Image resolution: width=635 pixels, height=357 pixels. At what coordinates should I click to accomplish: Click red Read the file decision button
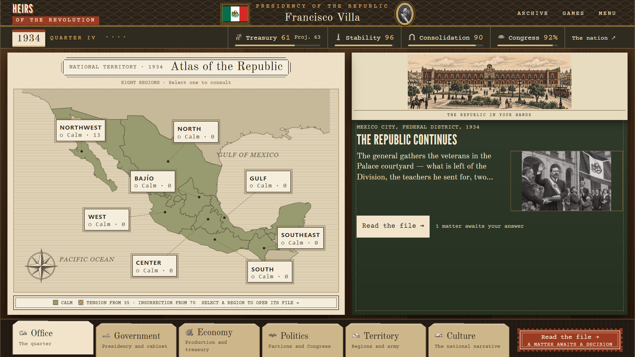coord(570,340)
